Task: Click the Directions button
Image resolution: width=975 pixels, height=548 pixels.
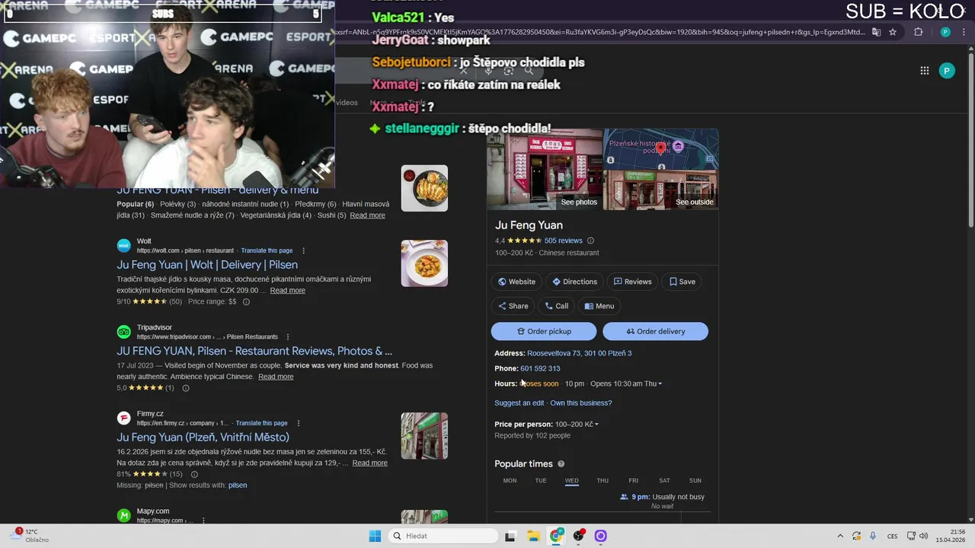Action: click(574, 282)
